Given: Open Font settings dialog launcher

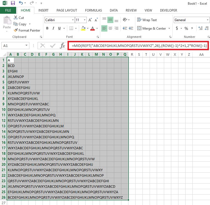Looking at the screenshot, I should pyautogui.click(x=98, y=37).
